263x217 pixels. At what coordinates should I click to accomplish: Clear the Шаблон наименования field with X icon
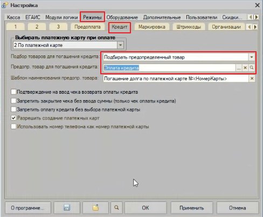coord(252,79)
